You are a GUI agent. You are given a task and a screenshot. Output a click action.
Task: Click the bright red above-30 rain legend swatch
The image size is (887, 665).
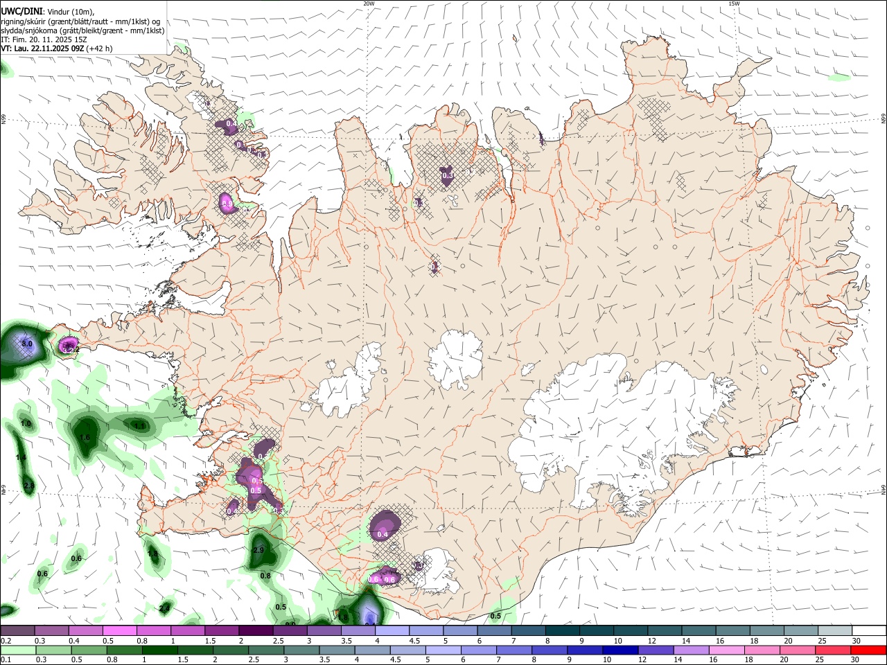868,650
